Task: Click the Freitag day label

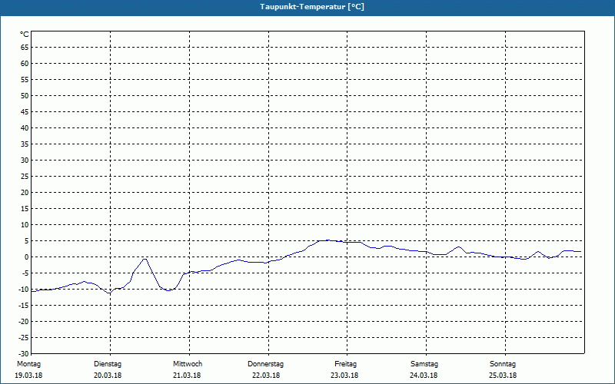Action: coord(345,364)
